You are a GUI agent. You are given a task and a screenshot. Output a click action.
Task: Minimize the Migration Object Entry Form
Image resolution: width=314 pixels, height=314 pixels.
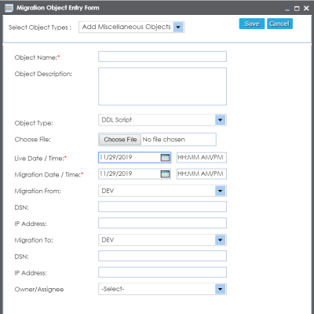click(287, 9)
